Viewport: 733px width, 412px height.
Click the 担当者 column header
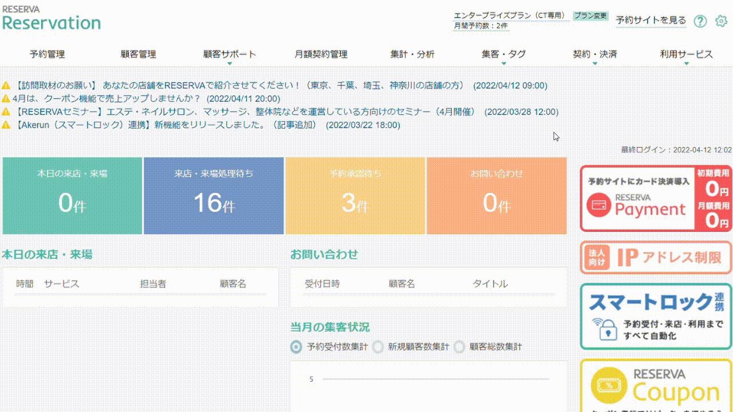(153, 284)
